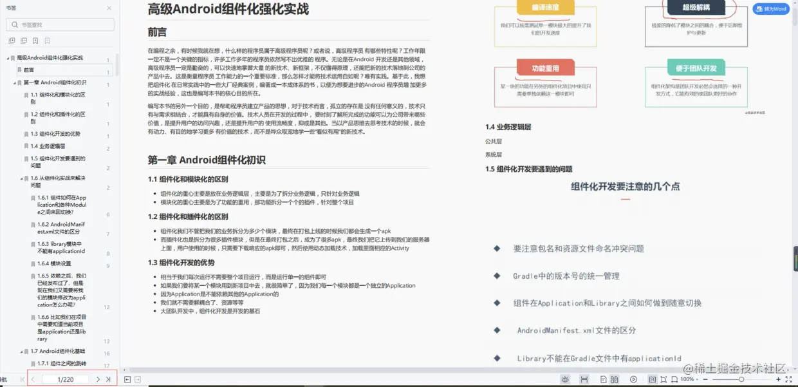This screenshot has height=387, width=798.
Task: Start slideshow playback icon
Action: [x=633, y=379]
